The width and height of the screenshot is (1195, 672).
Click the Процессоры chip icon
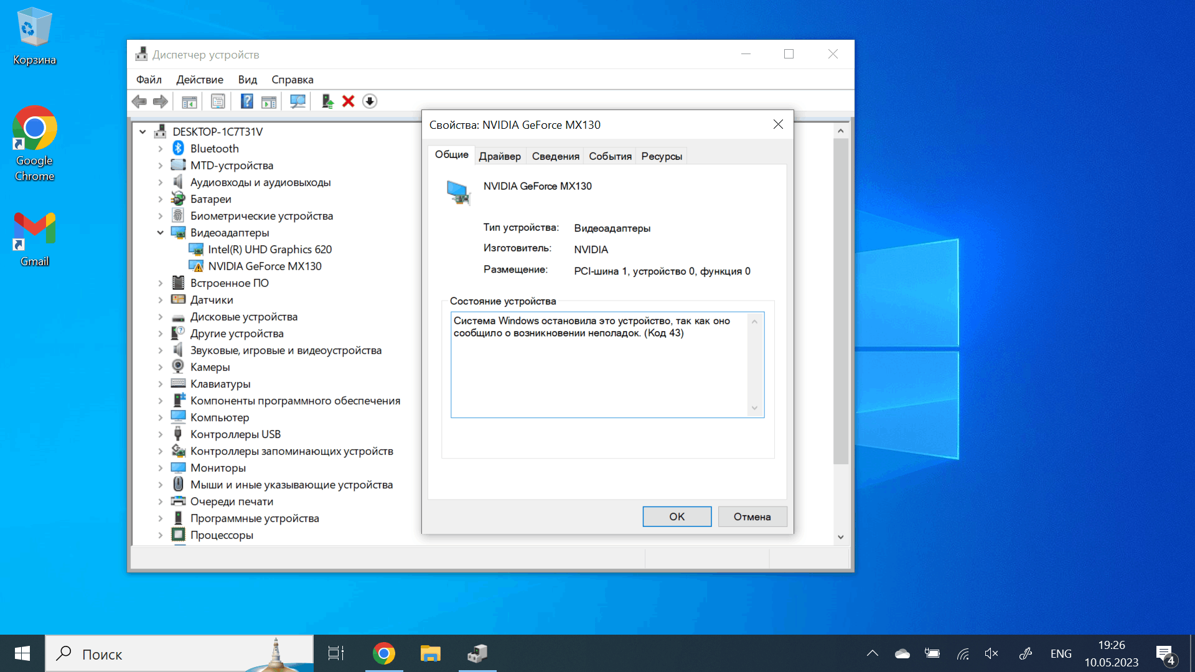tap(178, 535)
